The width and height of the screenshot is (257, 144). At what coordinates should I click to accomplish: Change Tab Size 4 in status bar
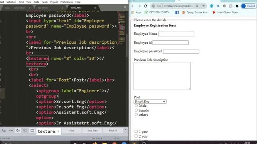[97, 138]
